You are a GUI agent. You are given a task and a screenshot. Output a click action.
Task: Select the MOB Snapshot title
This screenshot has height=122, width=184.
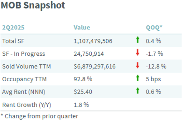33,5
